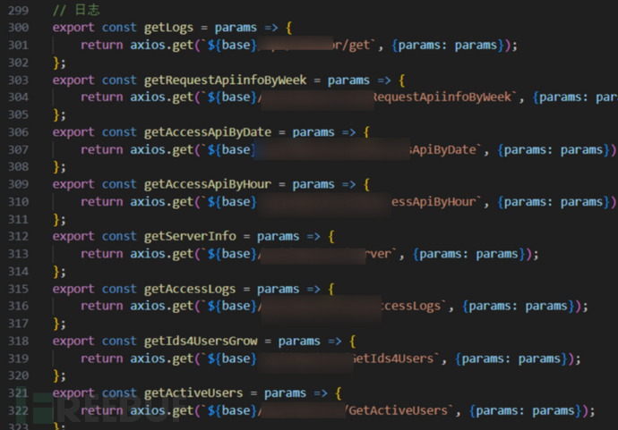Click "essApiByHour" URL text on line 310
This screenshot has height=430, width=618.
[x=433, y=202]
